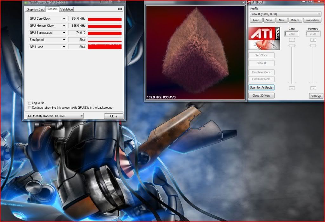
Task: Click the Fan Speed graph bar
Action: point(105,40)
